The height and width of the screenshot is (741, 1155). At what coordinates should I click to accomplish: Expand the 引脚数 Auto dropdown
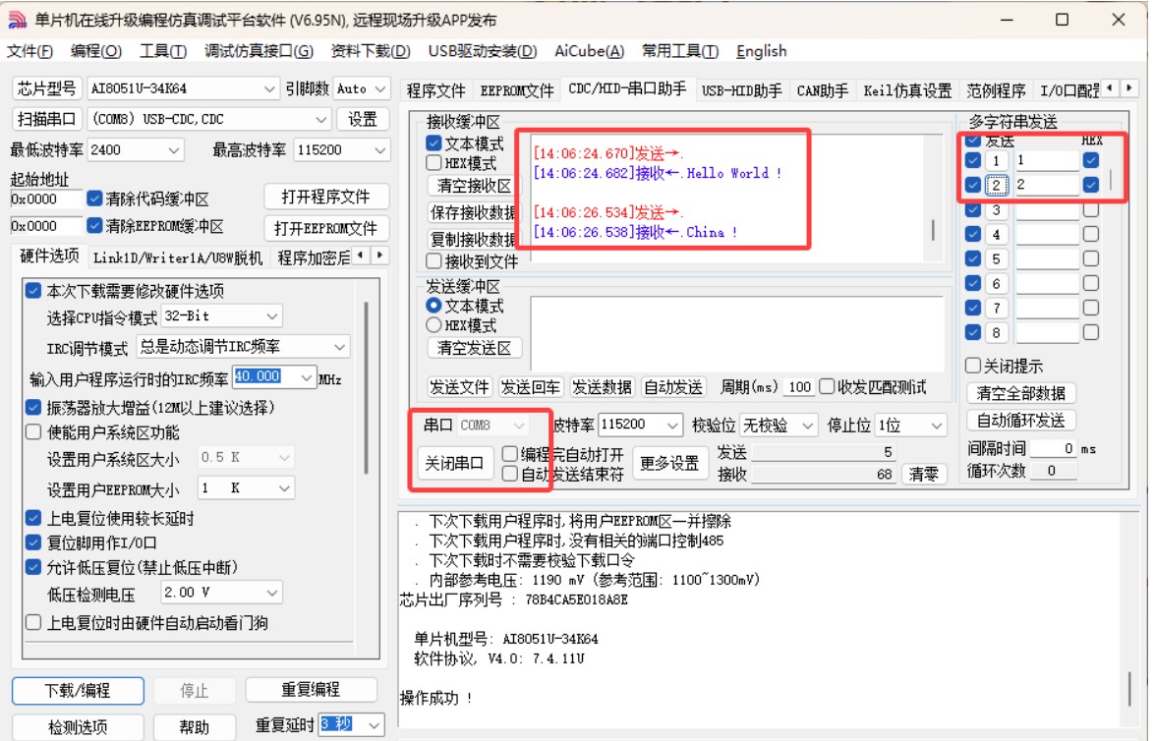(380, 89)
